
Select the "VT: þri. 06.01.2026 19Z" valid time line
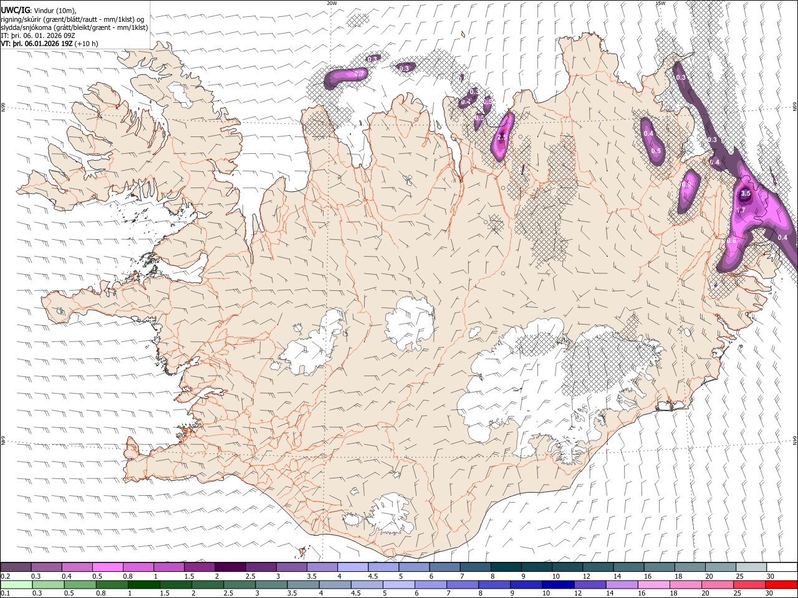click(x=37, y=44)
